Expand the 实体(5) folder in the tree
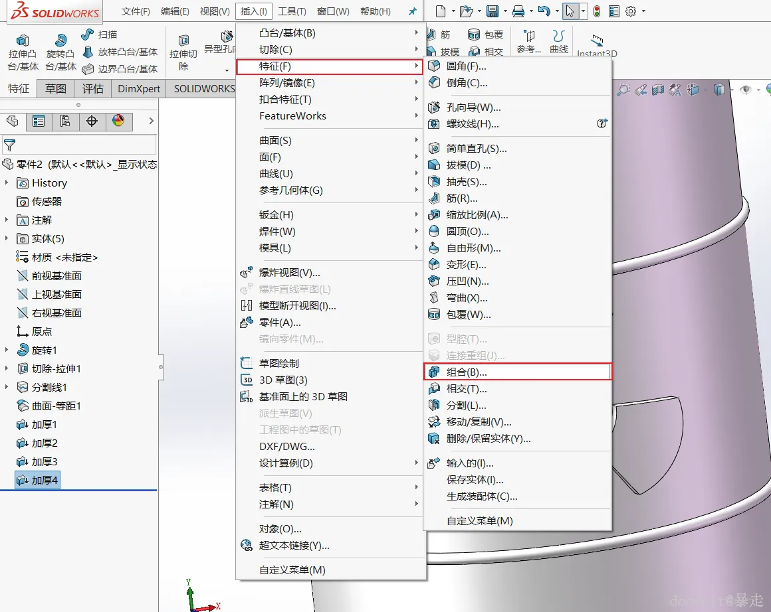The width and height of the screenshot is (771, 612). pos(7,238)
